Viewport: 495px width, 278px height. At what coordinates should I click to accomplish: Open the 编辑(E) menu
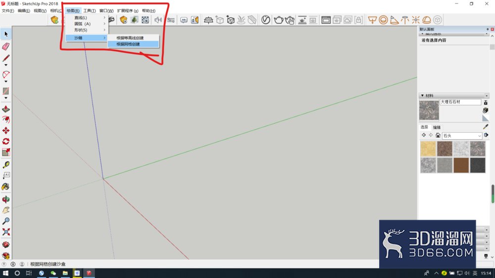[24, 11]
